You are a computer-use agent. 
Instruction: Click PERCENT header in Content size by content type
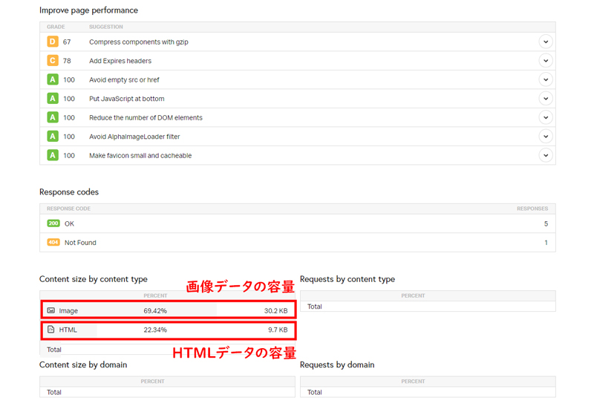[155, 295]
